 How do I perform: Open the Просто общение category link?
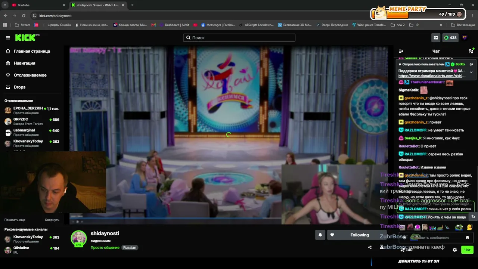coord(105,248)
